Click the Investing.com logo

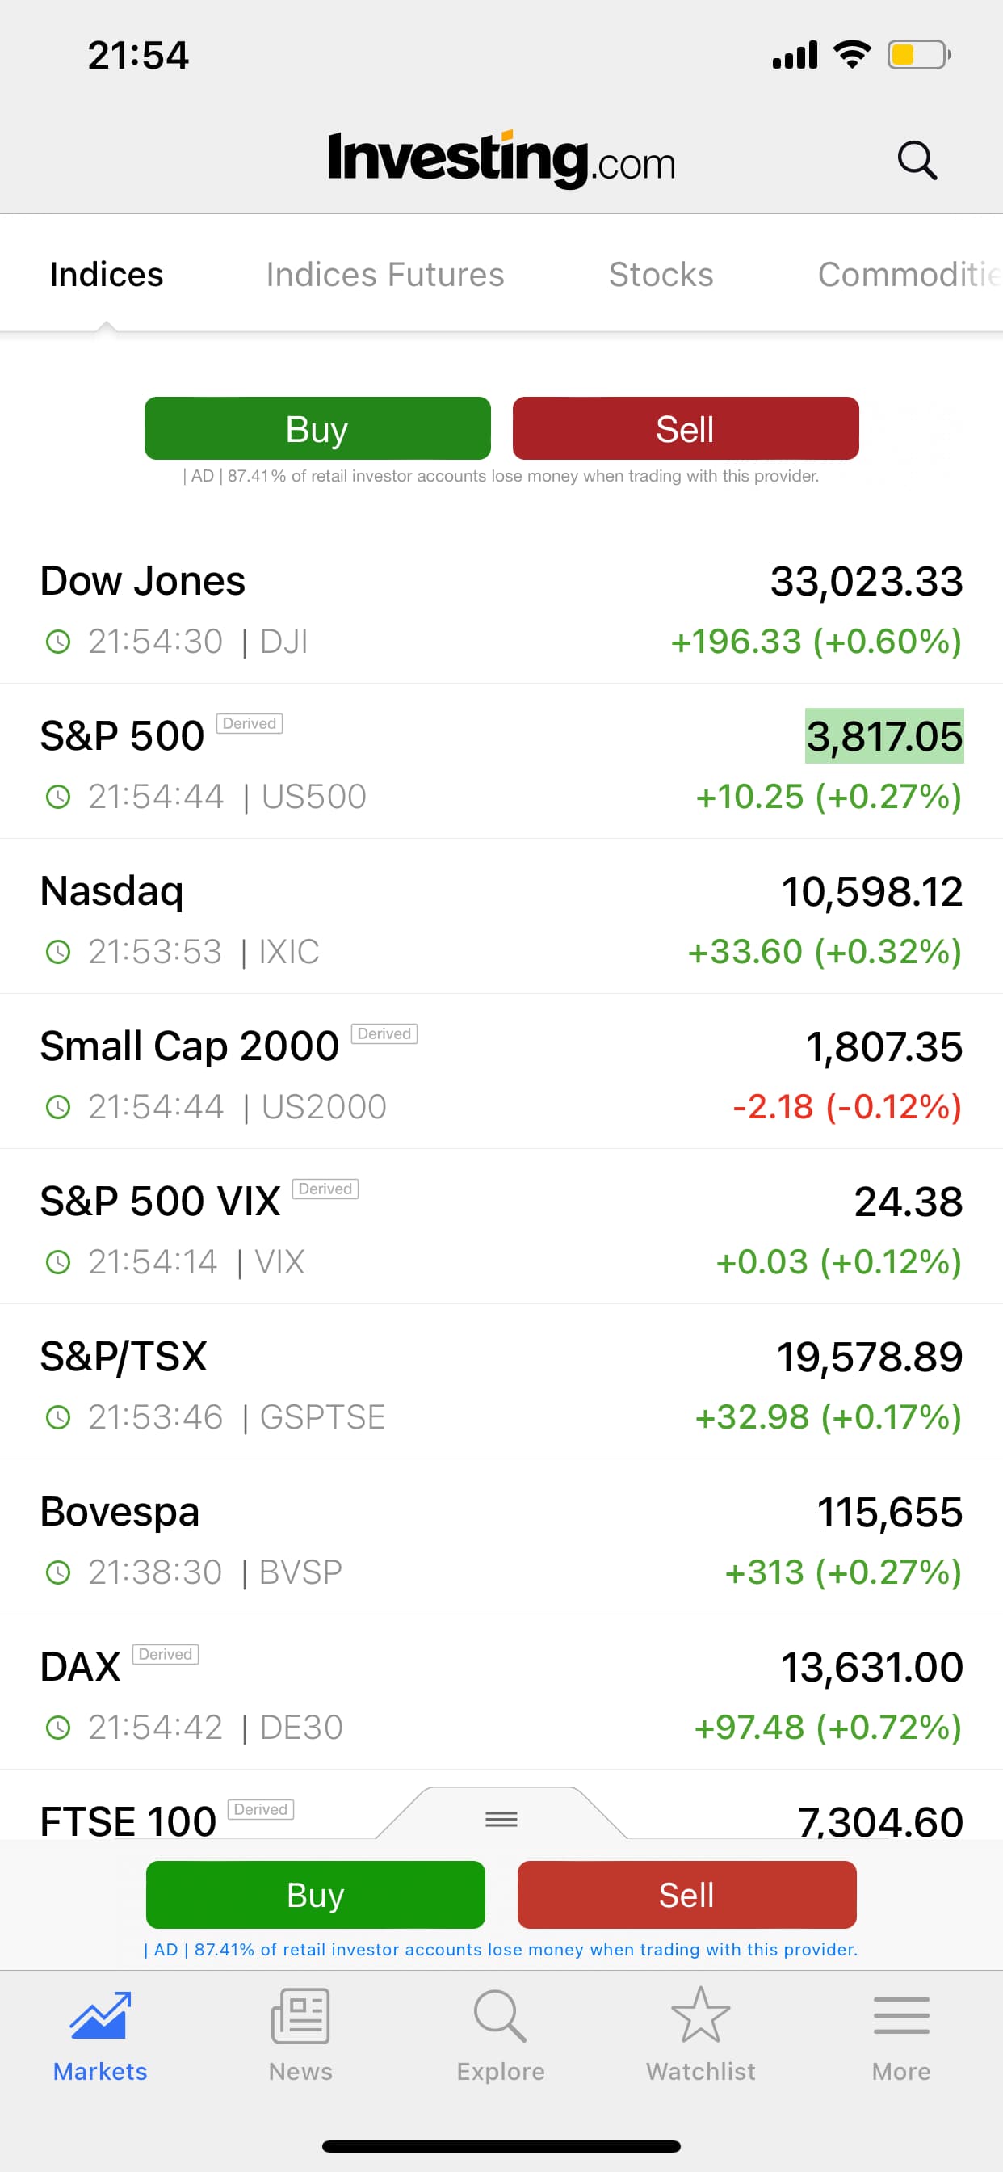coord(501,158)
